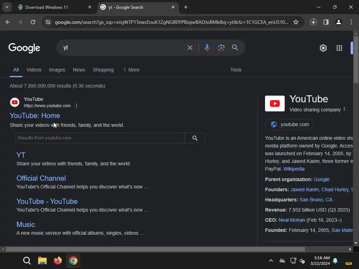Expand the More search filters menu

pos(131,70)
